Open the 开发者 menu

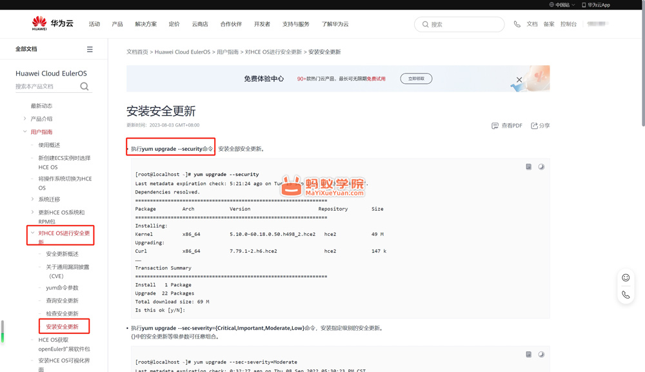tap(262, 24)
